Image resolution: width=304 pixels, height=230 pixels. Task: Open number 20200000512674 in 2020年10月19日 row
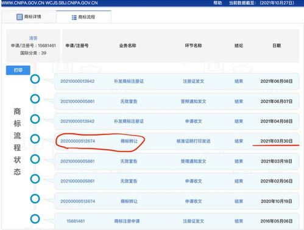[77, 201]
